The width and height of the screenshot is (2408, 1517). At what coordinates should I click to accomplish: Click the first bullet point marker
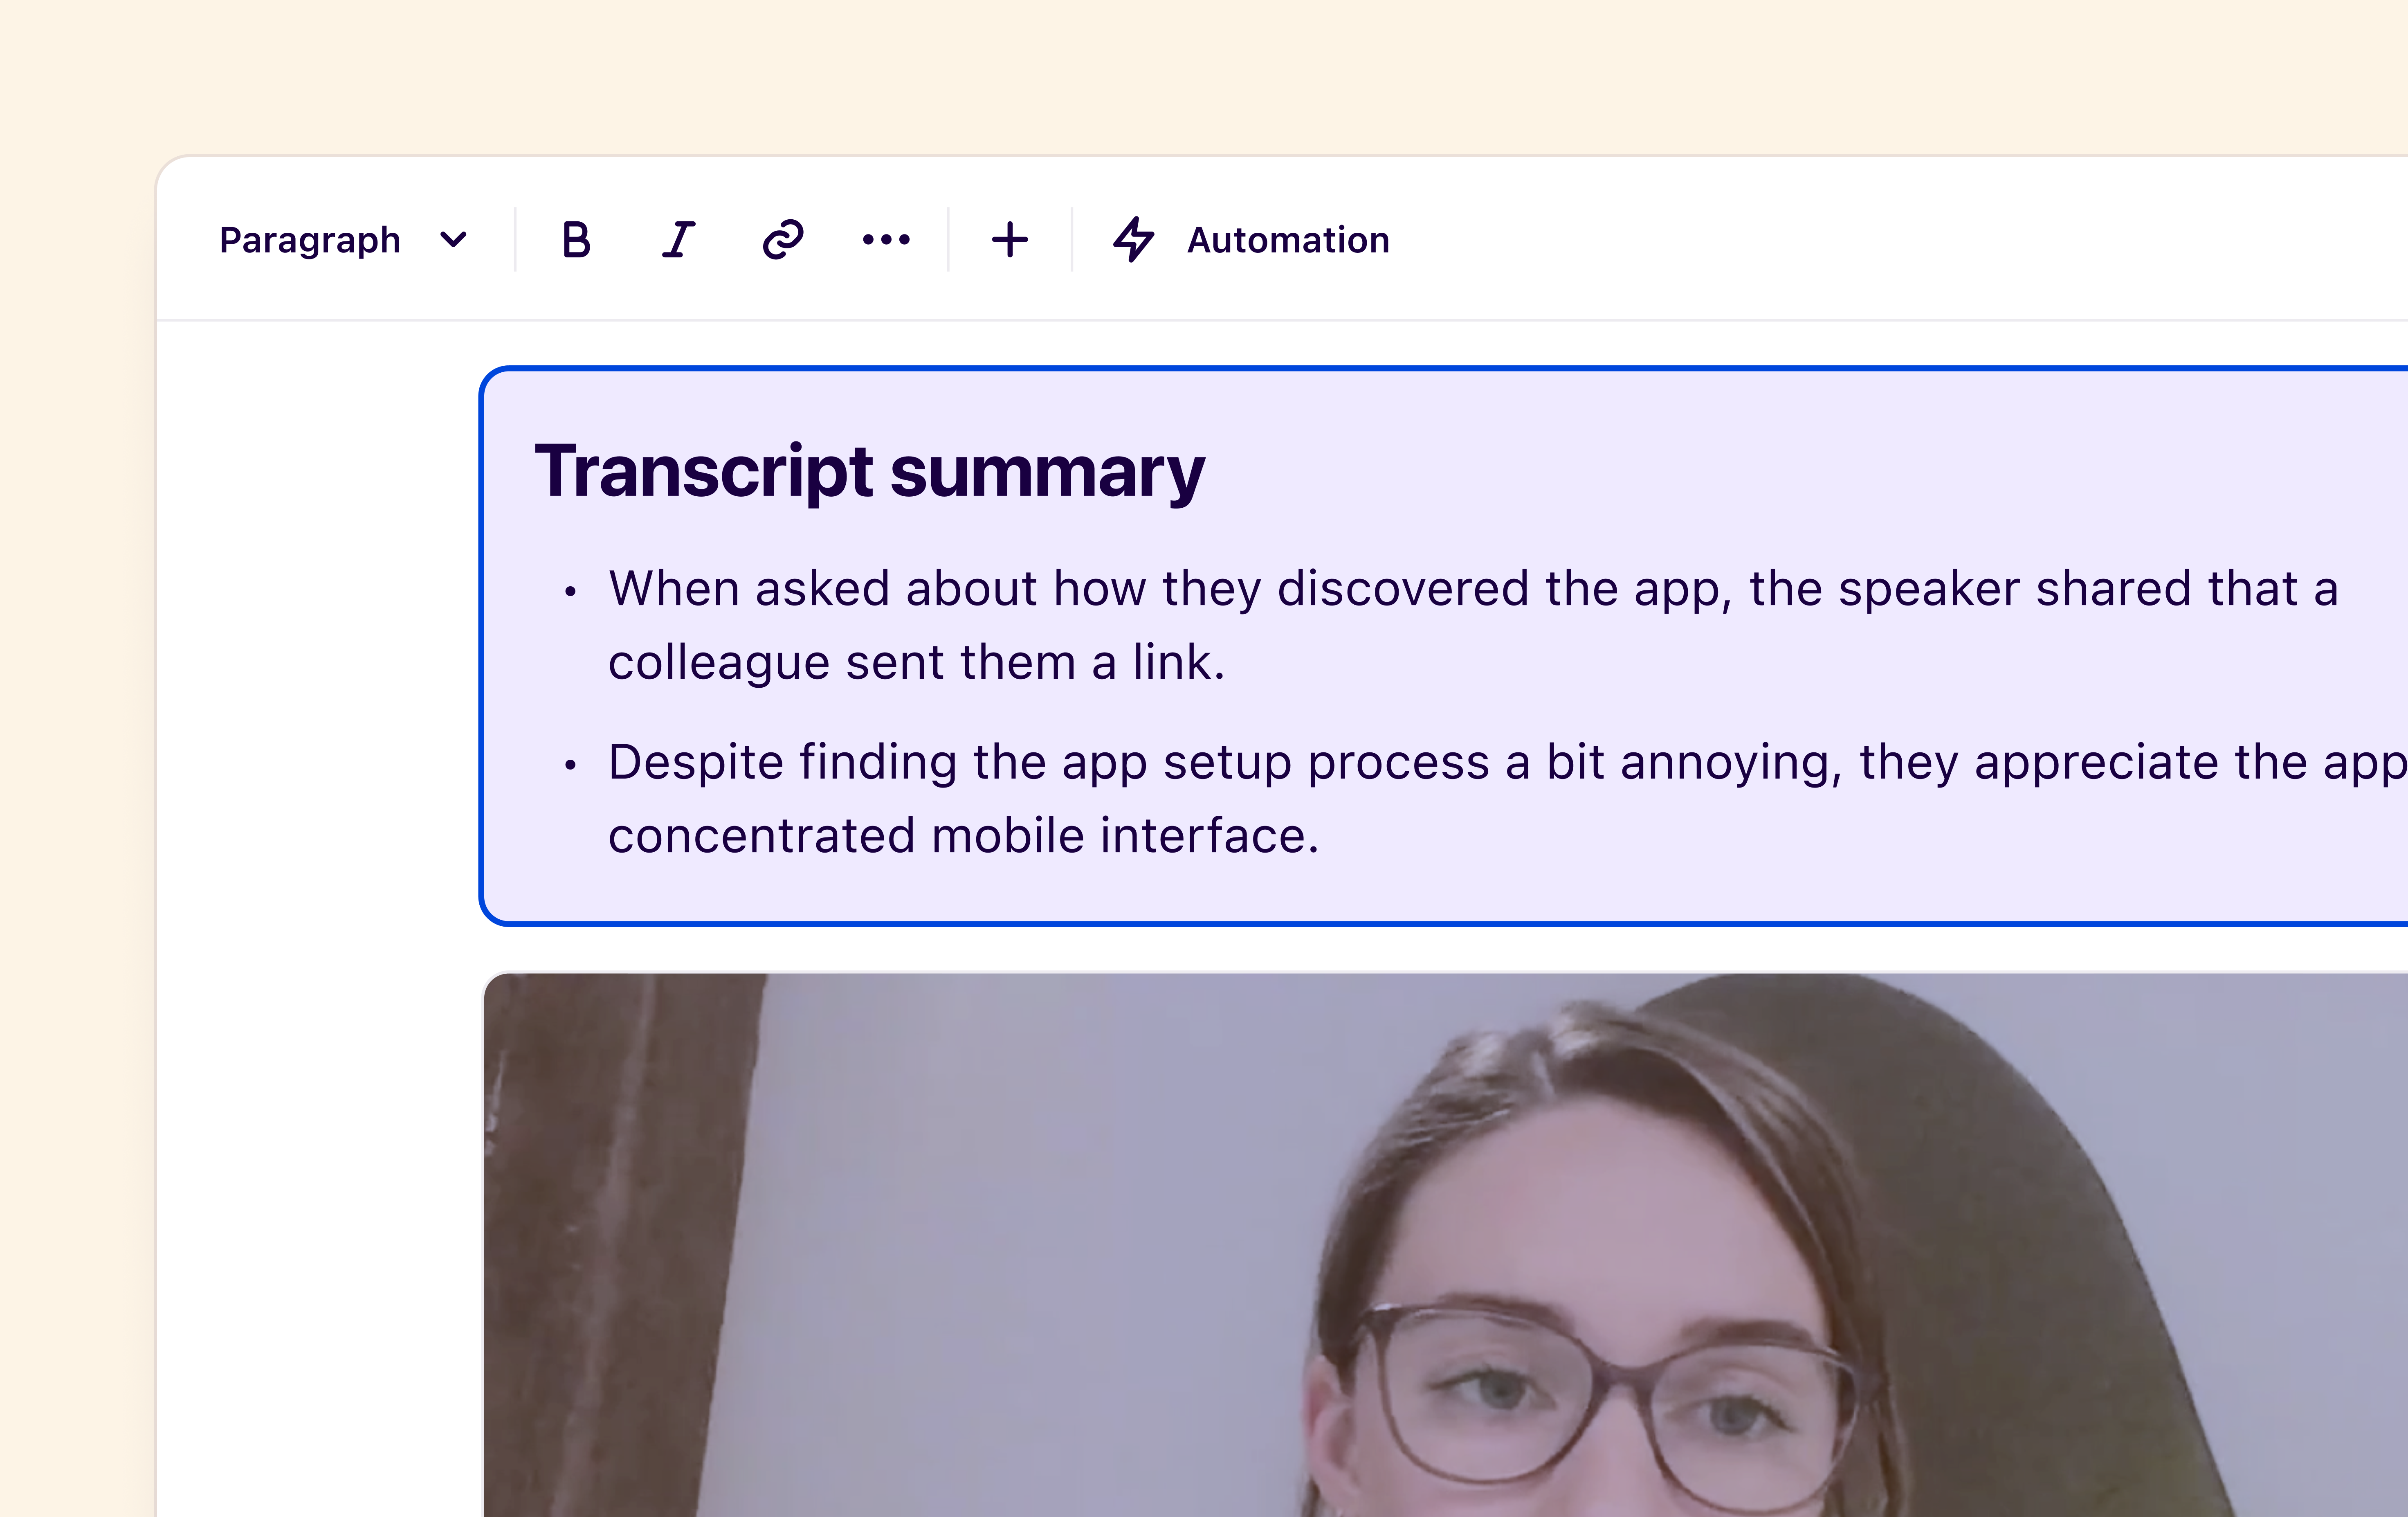pos(570,592)
